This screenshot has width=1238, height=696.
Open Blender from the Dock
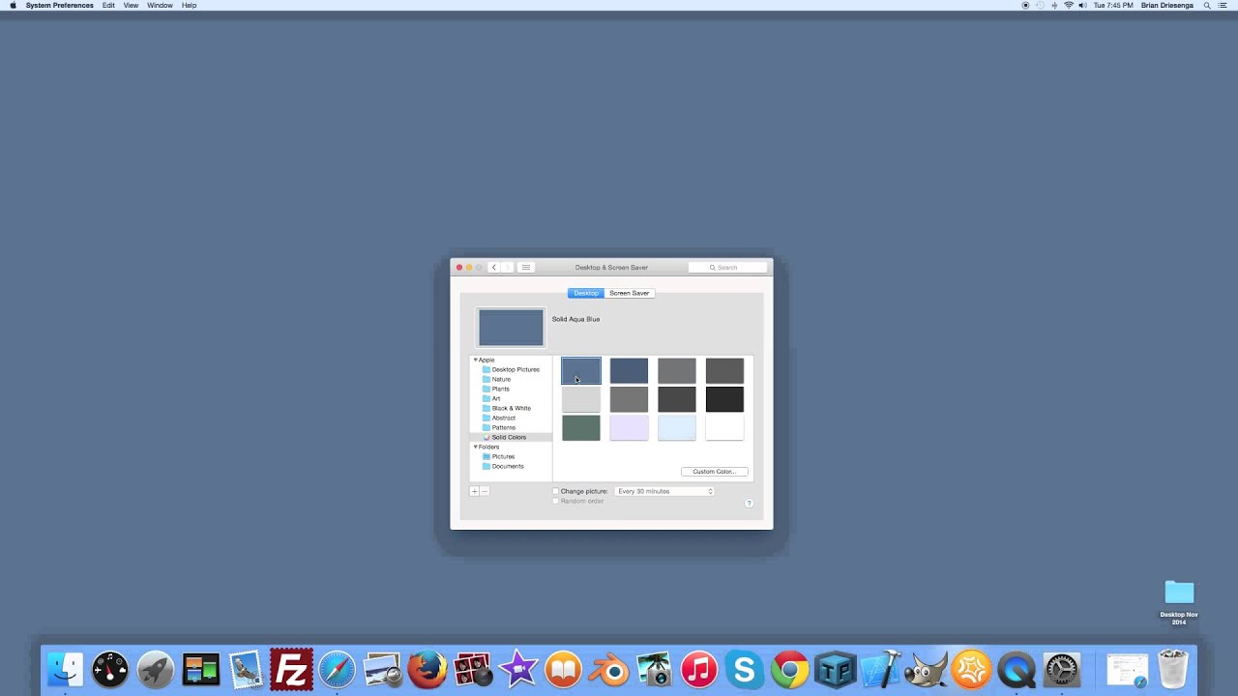coord(608,668)
